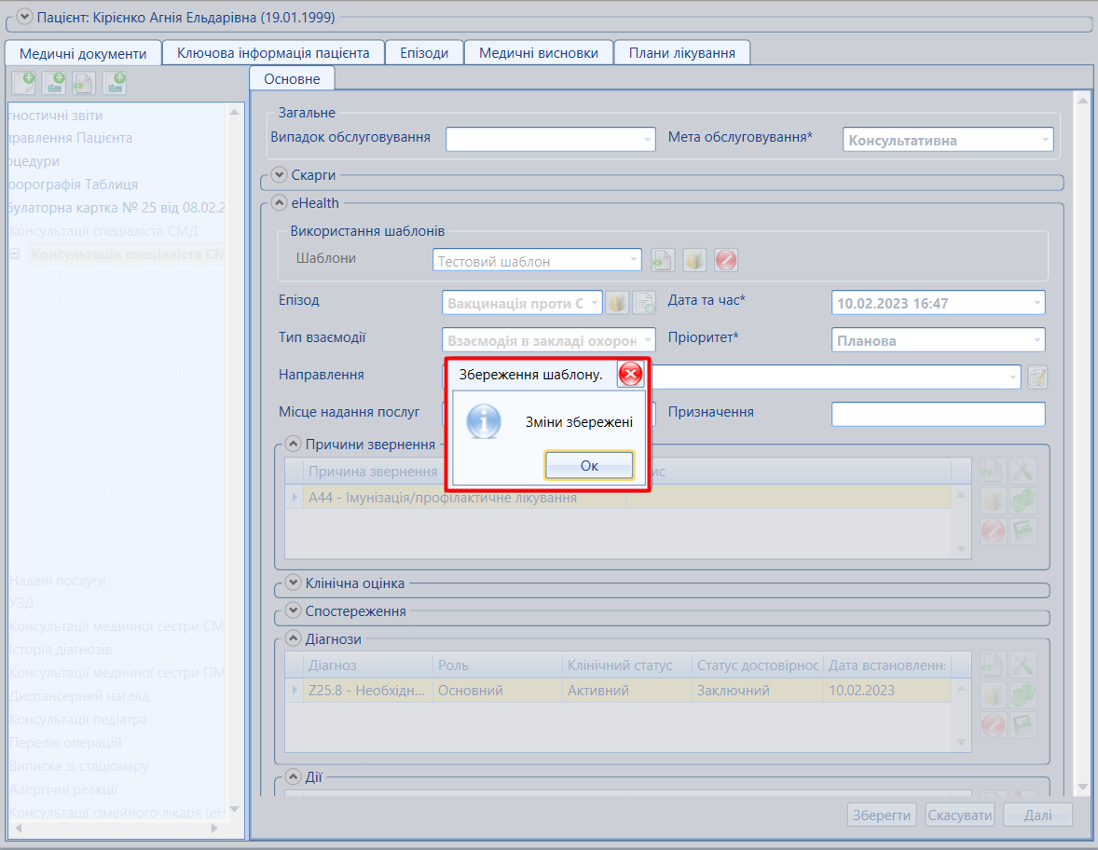Expand the Скарги section
The height and width of the screenshot is (850, 1098).
coord(279,174)
